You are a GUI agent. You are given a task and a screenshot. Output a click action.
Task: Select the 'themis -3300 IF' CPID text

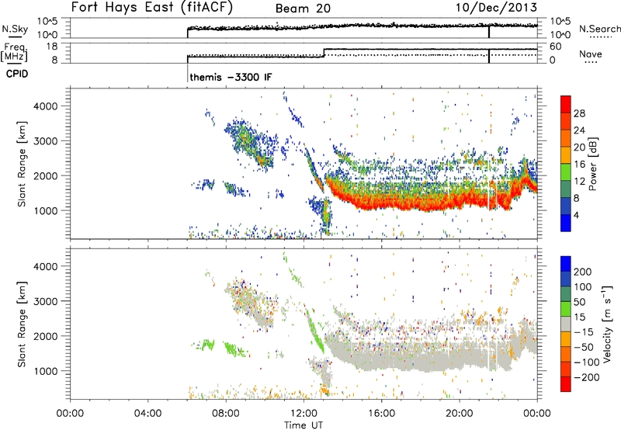tap(231, 77)
